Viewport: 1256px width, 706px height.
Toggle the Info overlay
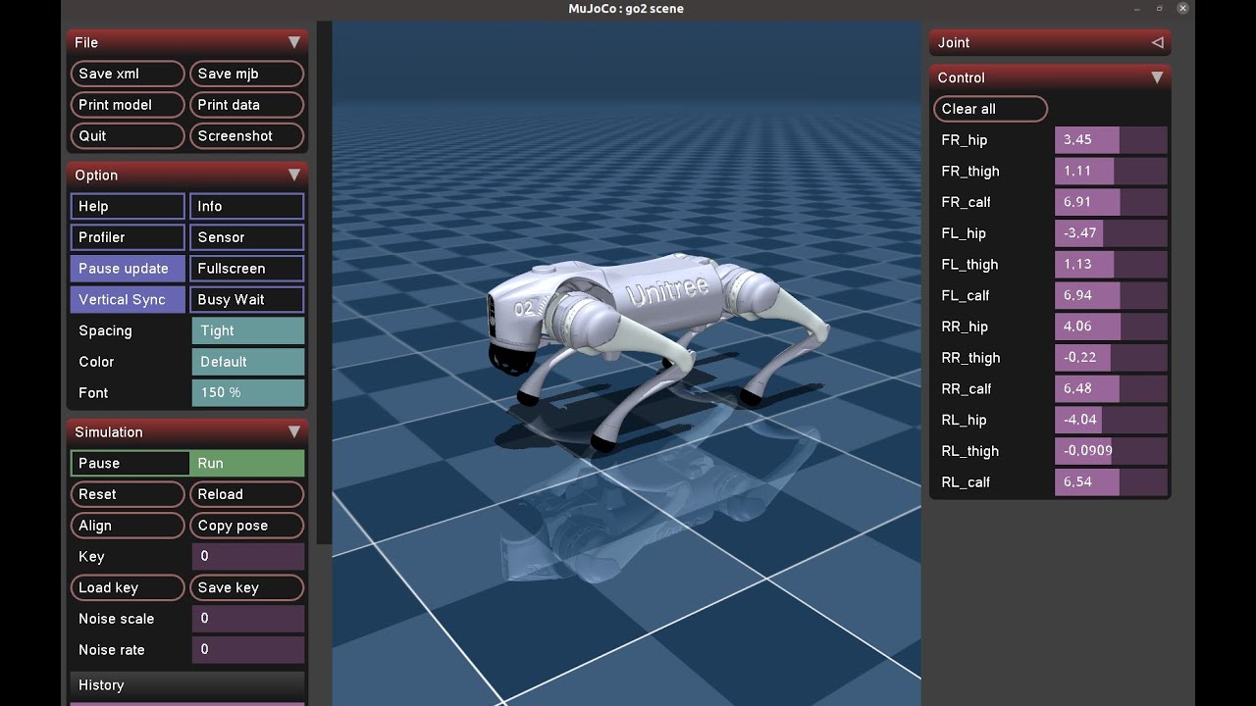coord(246,206)
